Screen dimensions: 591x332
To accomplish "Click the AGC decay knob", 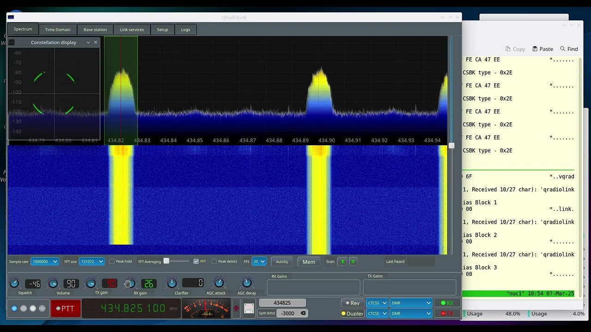I will click(247, 283).
